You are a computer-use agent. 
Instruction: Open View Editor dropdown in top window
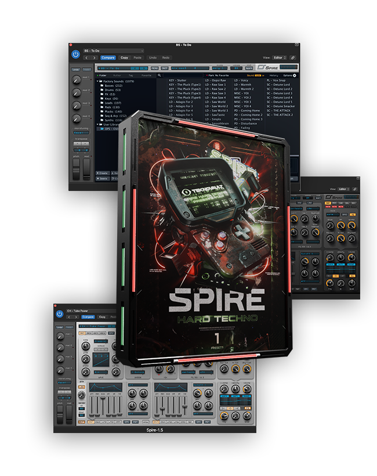click(280, 57)
